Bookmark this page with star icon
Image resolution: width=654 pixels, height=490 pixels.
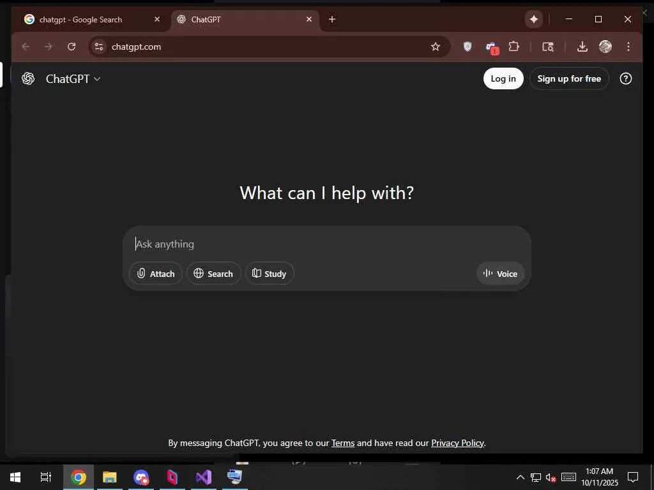(x=436, y=47)
